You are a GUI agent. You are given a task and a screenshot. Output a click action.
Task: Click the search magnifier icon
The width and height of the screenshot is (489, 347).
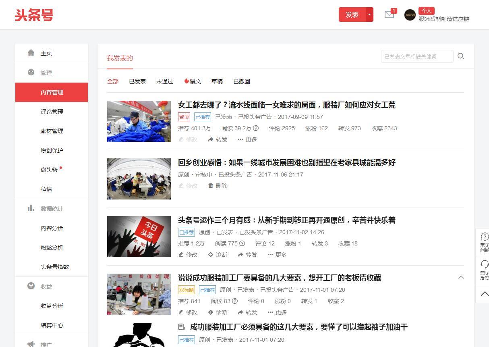461,56
